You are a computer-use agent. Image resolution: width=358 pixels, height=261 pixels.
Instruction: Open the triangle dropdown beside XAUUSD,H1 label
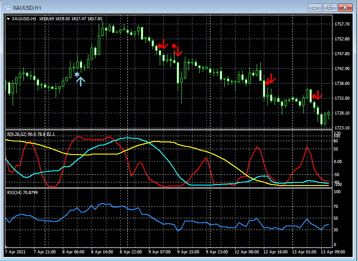[8, 18]
